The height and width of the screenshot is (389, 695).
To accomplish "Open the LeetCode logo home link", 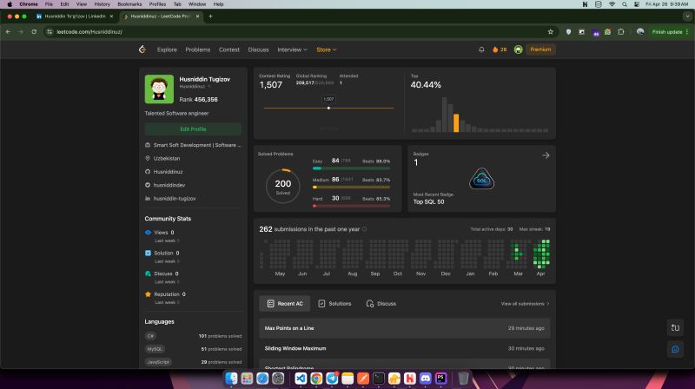I will (x=142, y=49).
